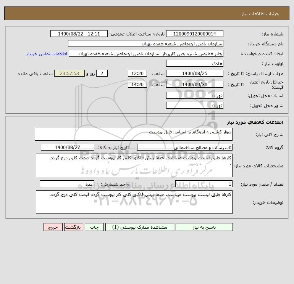Click the چاپ print button
The image size is (294, 284).
(x=94, y=227)
